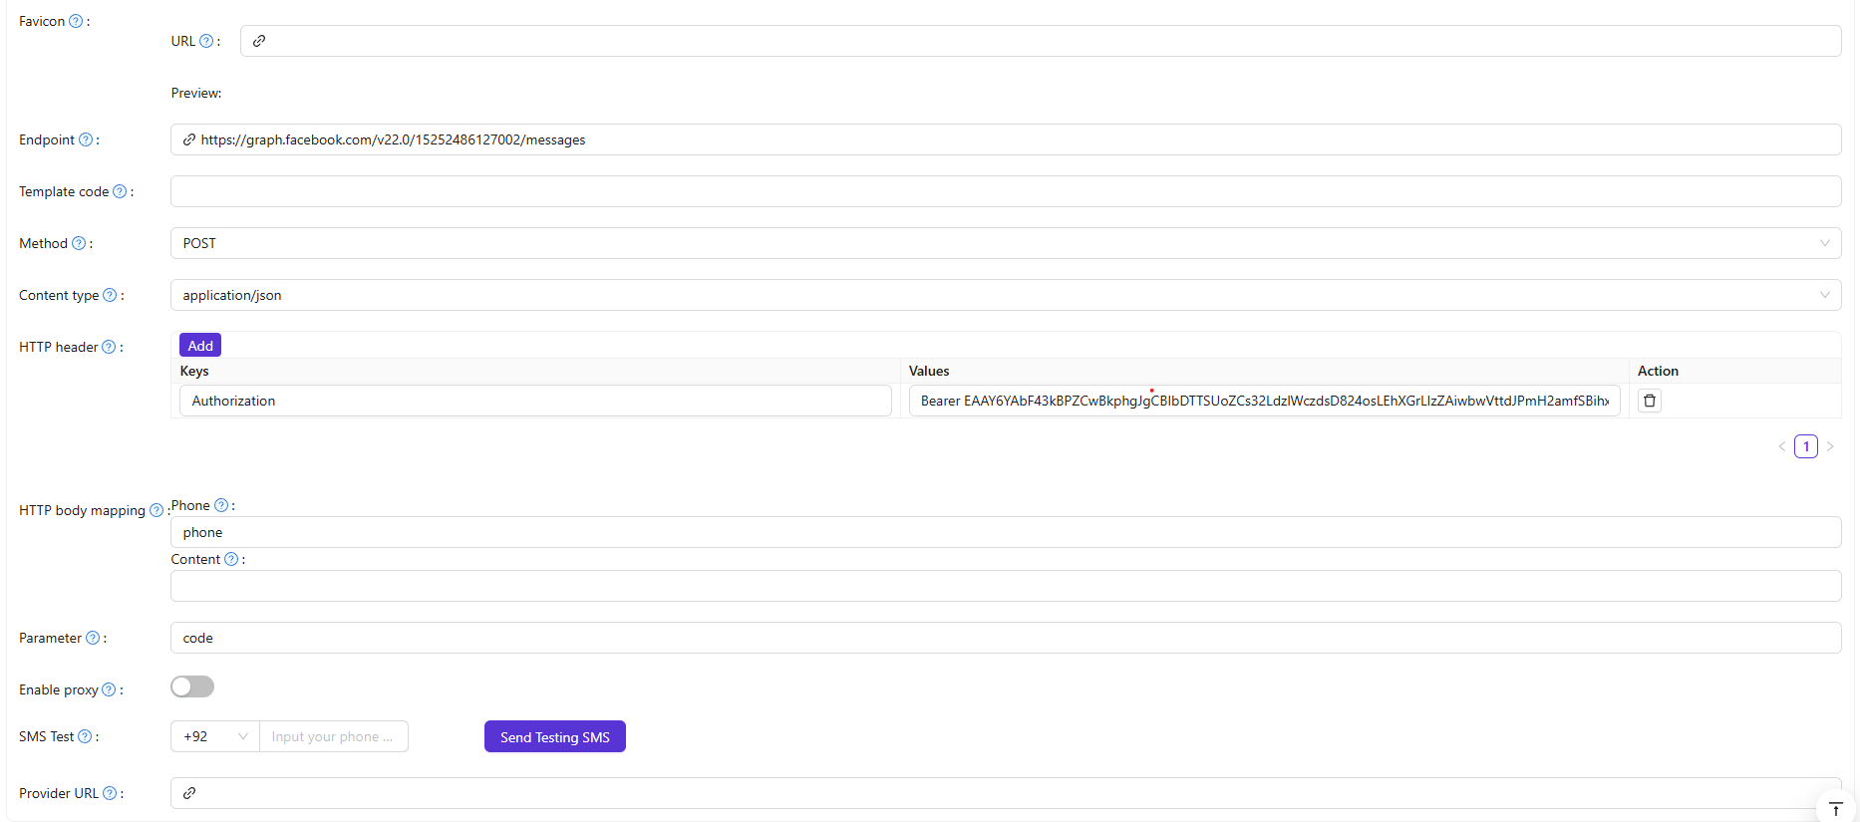Click the Phone field help icon

click(221, 505)
